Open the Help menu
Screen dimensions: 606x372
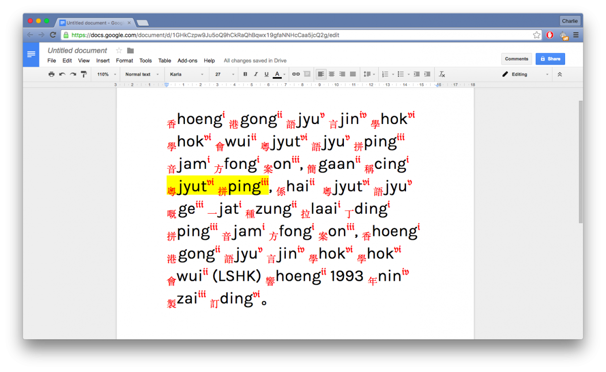point(210,60)
